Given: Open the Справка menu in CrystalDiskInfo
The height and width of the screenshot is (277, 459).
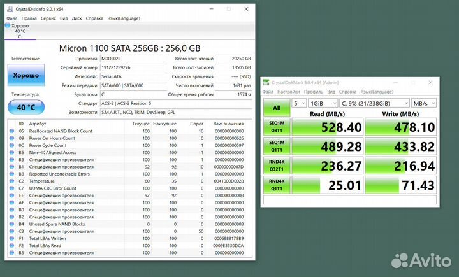Looking at the screenshot, I should click(94, 18).
